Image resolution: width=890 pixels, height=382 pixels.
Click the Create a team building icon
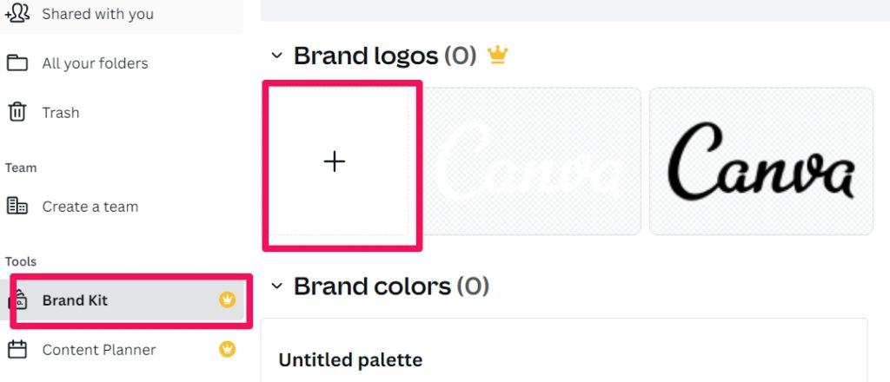tap(17, 206)
